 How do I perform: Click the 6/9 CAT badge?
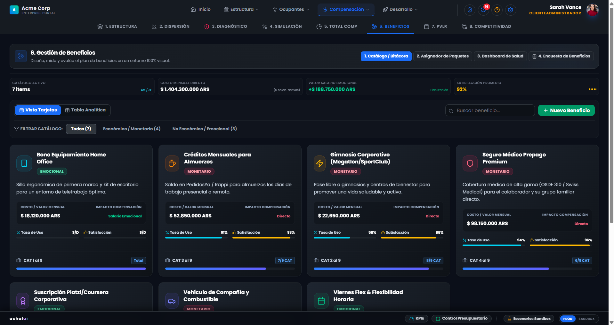[x=582, y=261]
